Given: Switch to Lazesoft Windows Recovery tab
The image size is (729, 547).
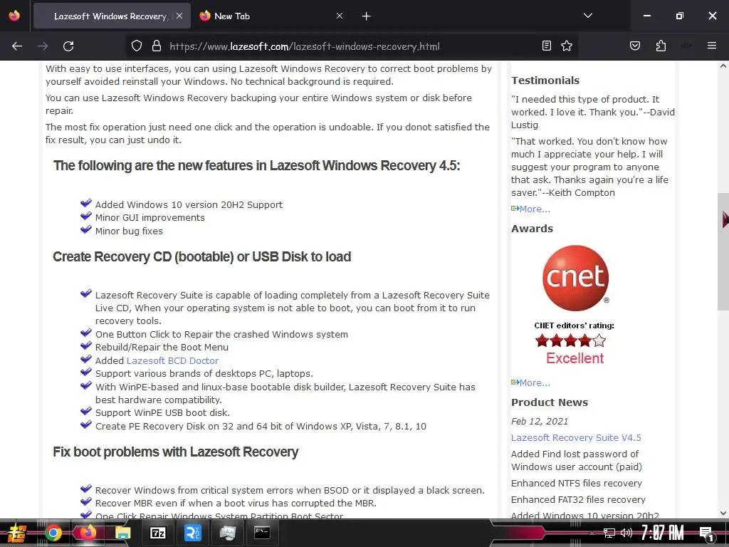Looking at the screenshot, I should pos(112,16).
